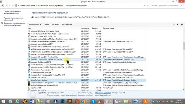
Task: Open the Control Panel home page link
Action: (12, 12)
